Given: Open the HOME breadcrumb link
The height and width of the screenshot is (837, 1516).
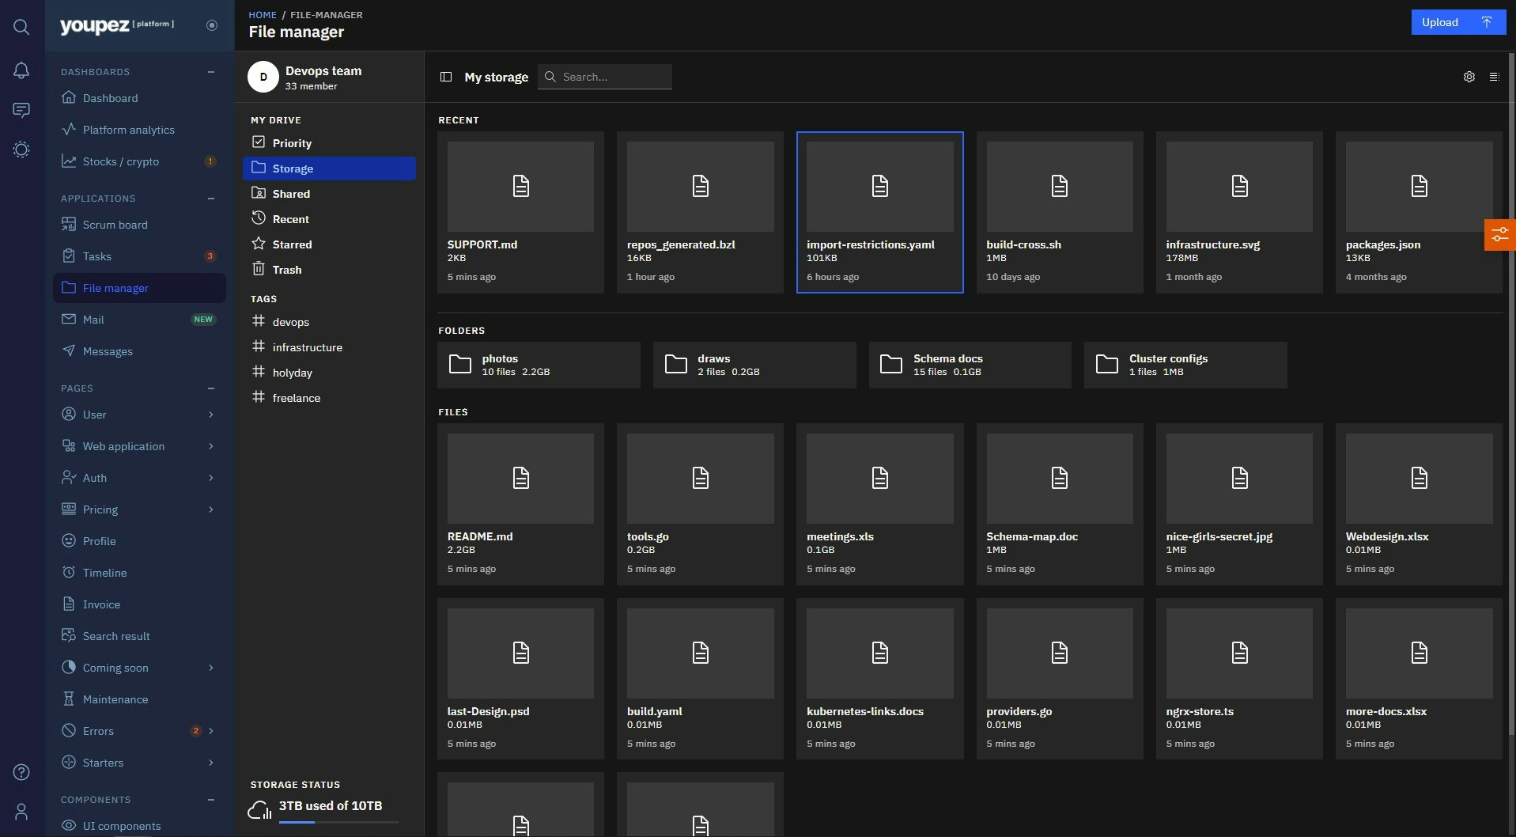Looking at the screenshot, I should point(263,14).
